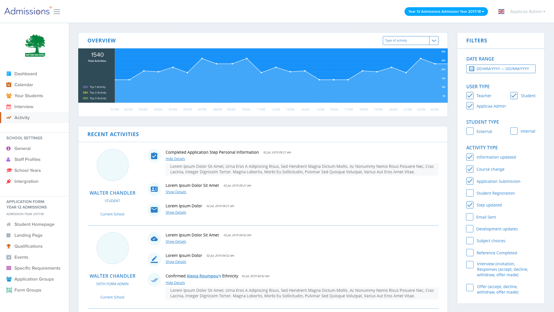The height and width of the screenshot is (312, 554).
Task: Hide Details of Confirmed Ethnicity activity
Action: click(x=175, y=283)
